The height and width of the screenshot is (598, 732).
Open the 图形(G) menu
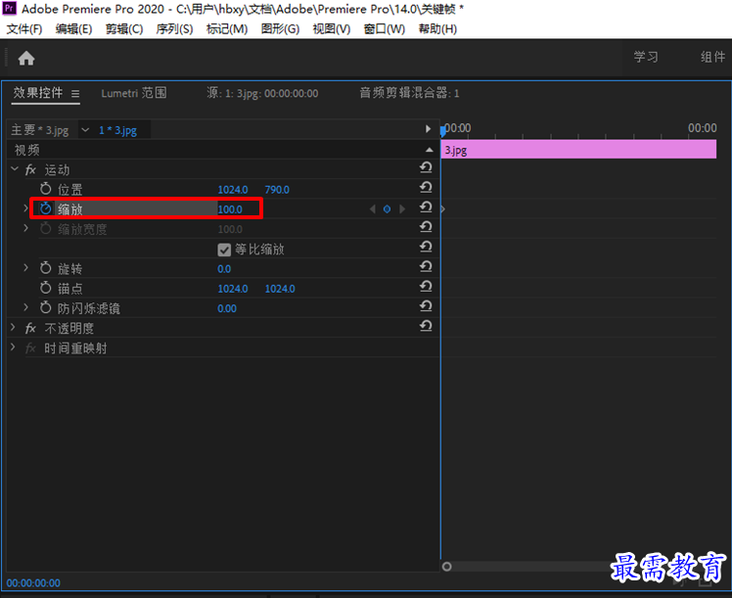coord(280,29)
